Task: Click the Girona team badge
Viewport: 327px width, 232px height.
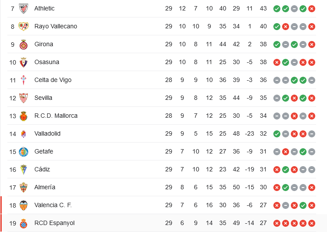Action: [x=24, y=44]
